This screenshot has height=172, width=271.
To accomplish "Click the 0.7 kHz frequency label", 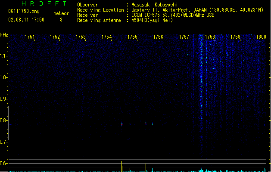I will pos(3,142).
